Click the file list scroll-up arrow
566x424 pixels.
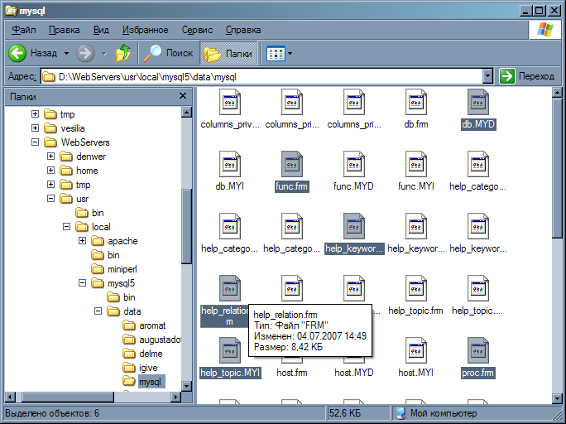pyautogui.click(x=557, y=94)
